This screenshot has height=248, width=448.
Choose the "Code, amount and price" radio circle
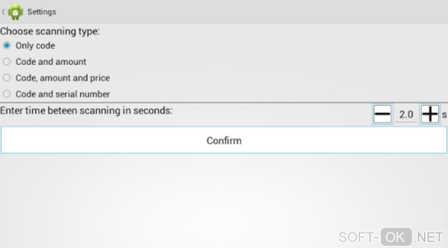click(7, 78)
